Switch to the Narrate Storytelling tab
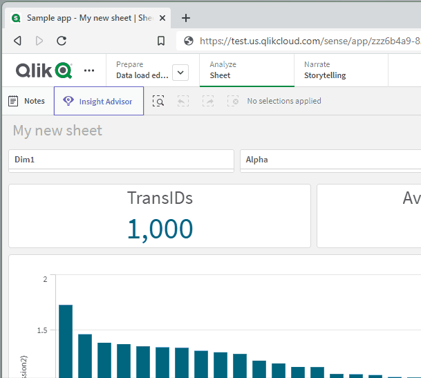This screenshot has width=421, height=378. [x=339, y=70]
